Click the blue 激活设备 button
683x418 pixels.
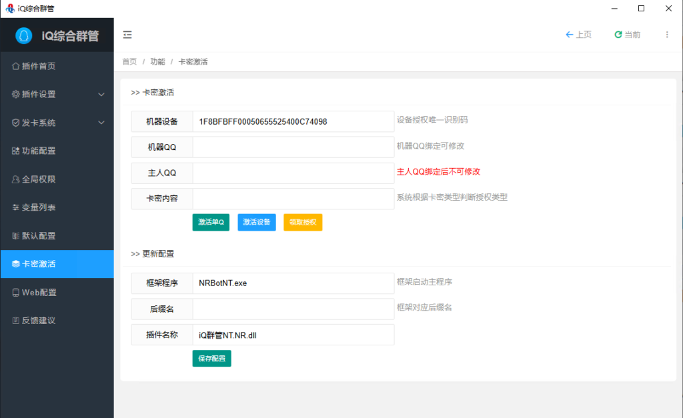257,222
